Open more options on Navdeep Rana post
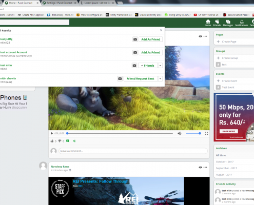The image size is (254, 205). point(205,167)
